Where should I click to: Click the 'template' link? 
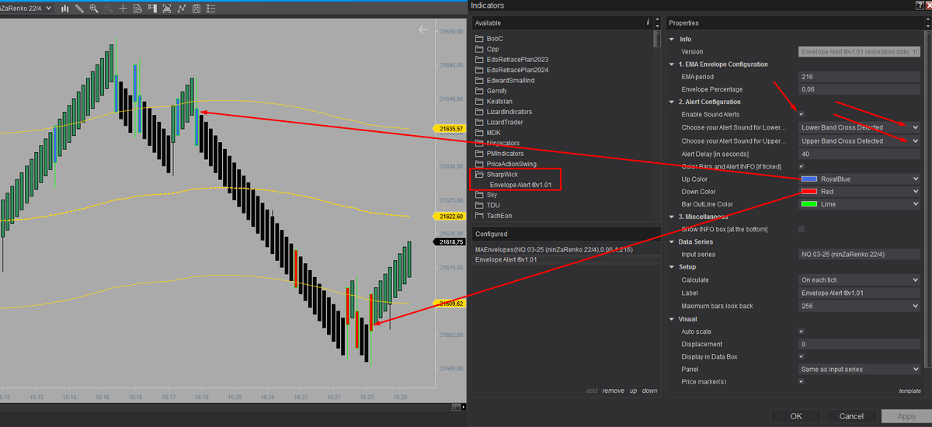pyautogui.click(x=909, y=391)
